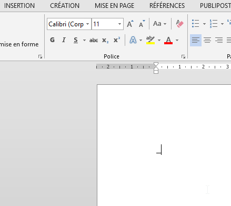Expand text effects dropdown arrow
The height and width of the screenshot is (206, 231).
[140, 40]
